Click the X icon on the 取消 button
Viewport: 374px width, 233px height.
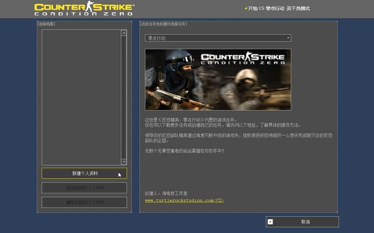[x=270, y=222]
